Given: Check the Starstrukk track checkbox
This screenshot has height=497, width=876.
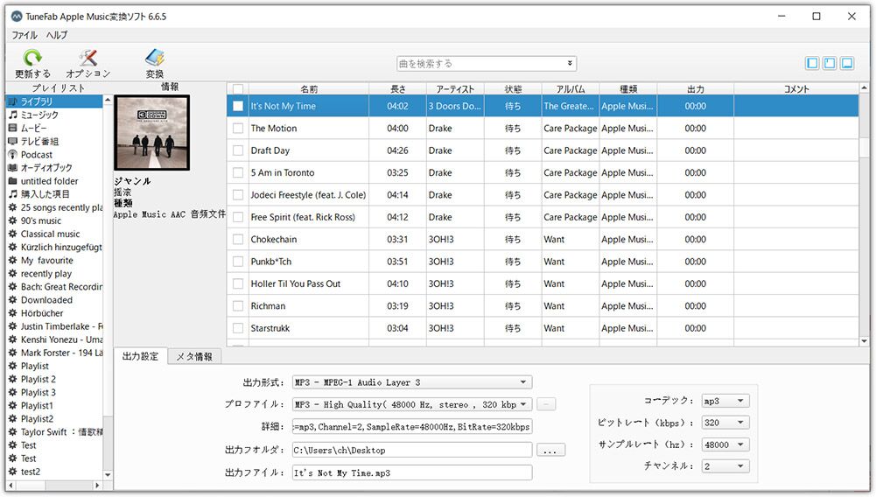Looking at the screenshot, I should [238, 328].
